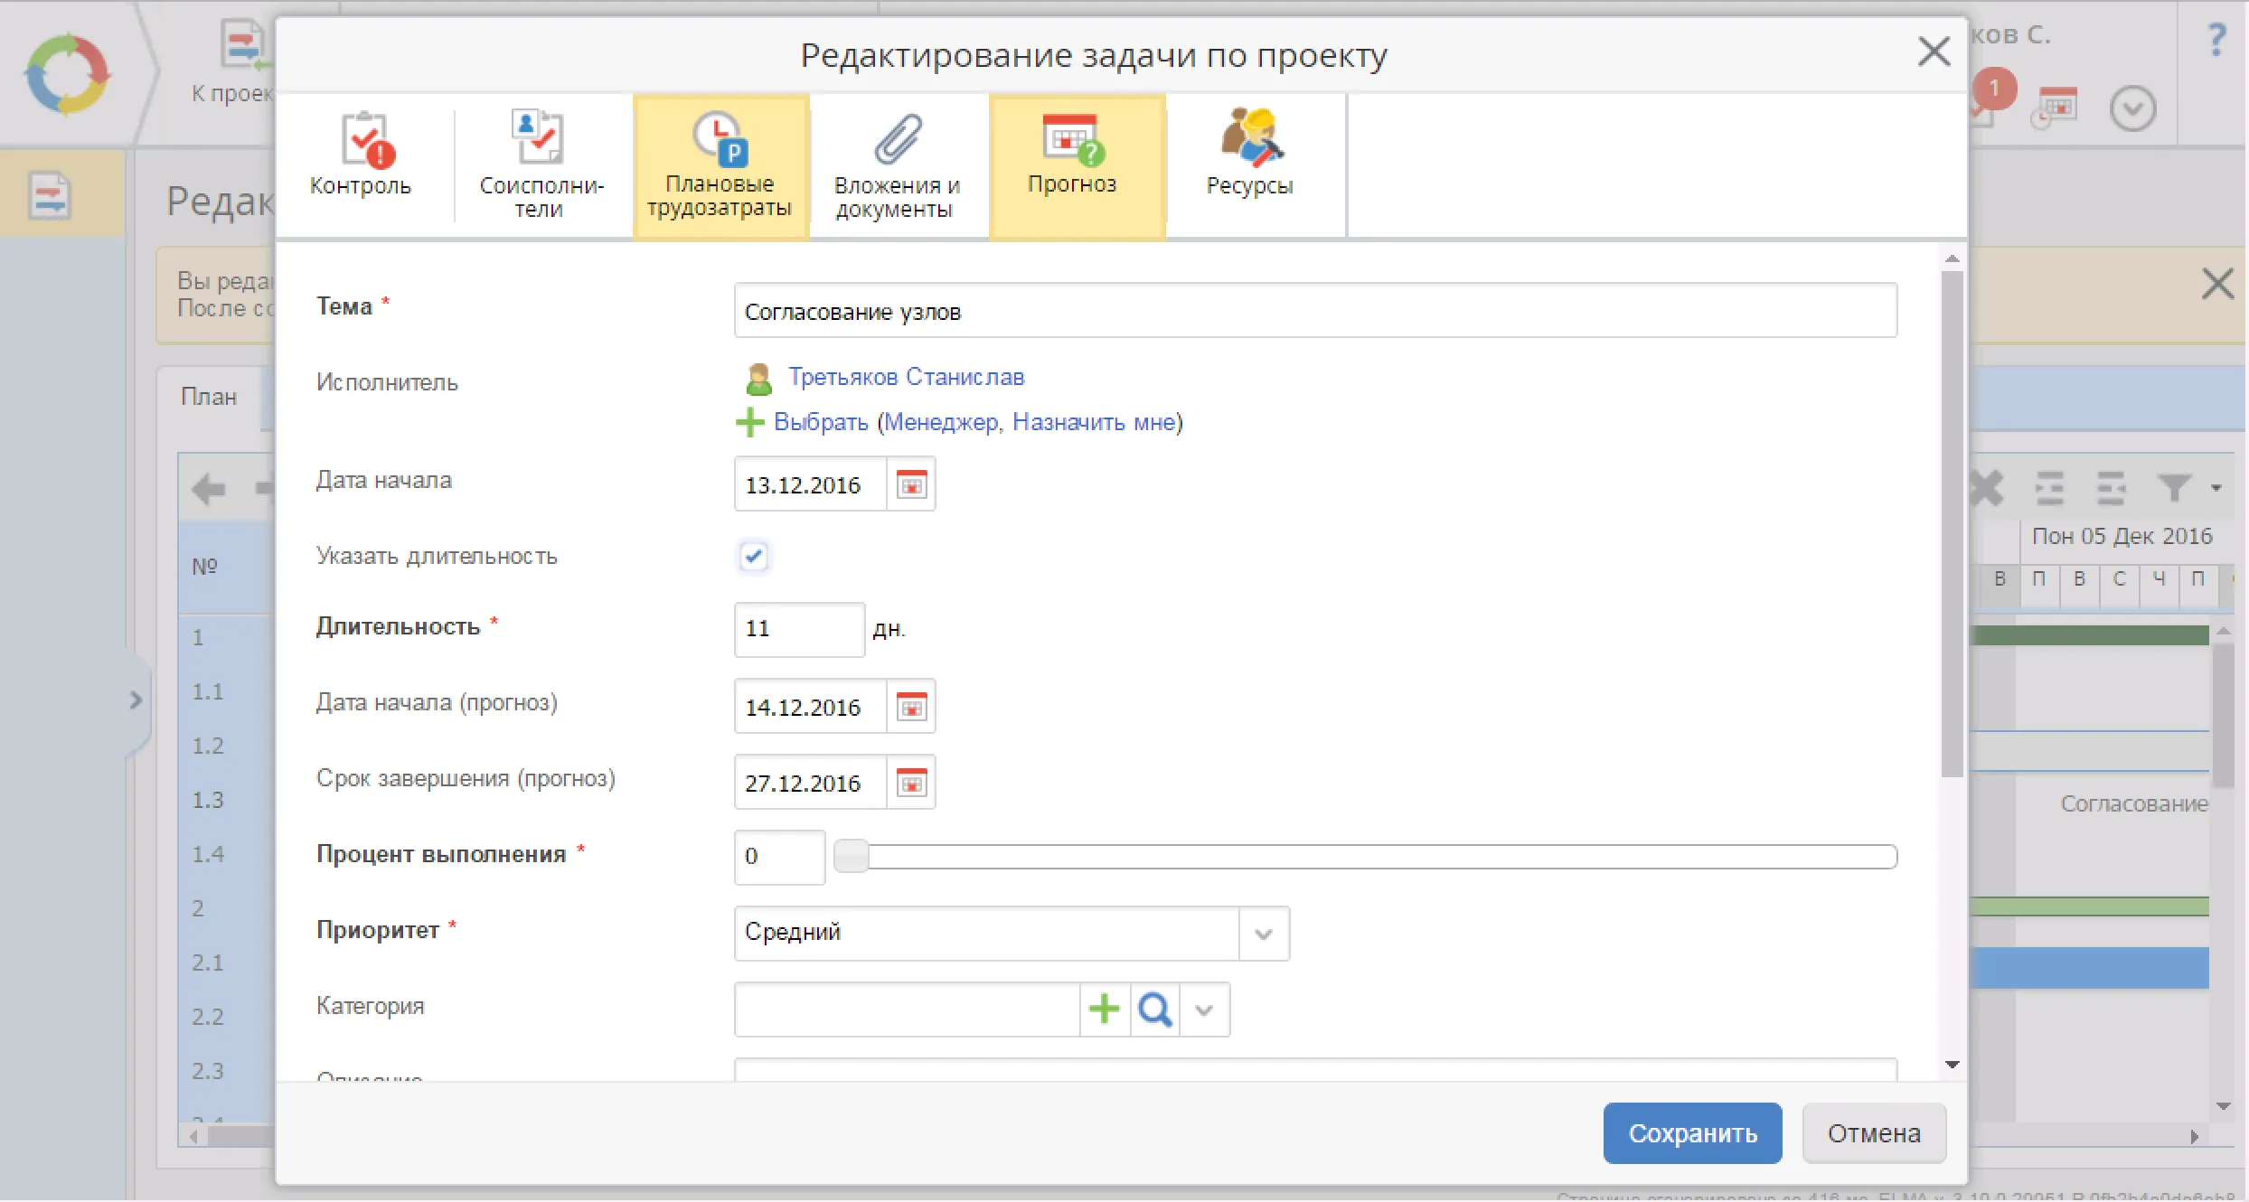Toggle the Плановые трудозатраты highlighted option
This screenshot has height=1202, width=2249.
pyautogui.click(x=720, y=165)
